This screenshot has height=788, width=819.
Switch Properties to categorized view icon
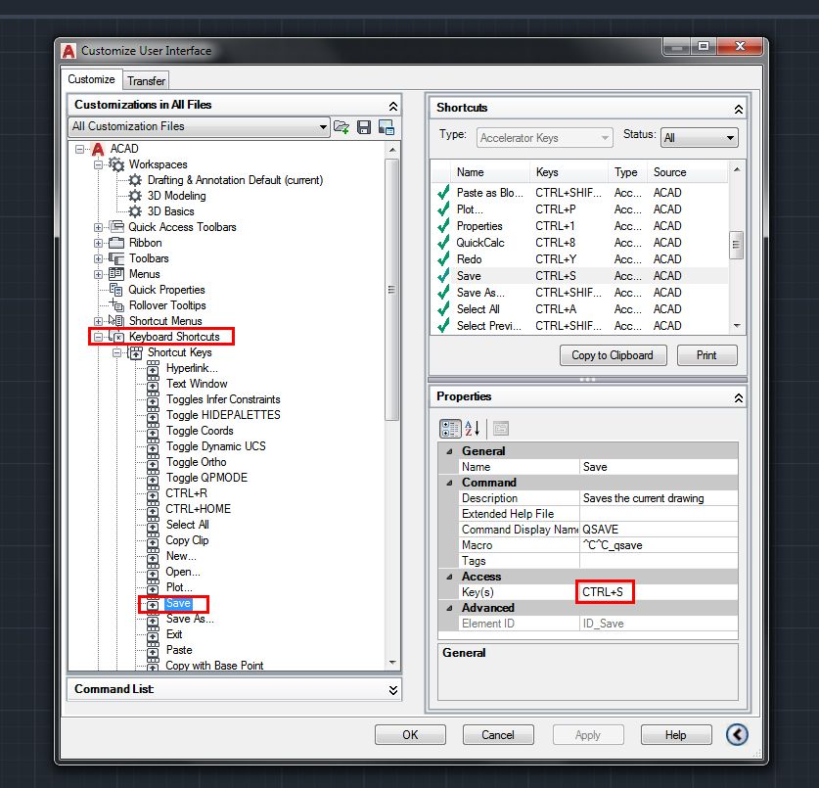coord(450,429)
